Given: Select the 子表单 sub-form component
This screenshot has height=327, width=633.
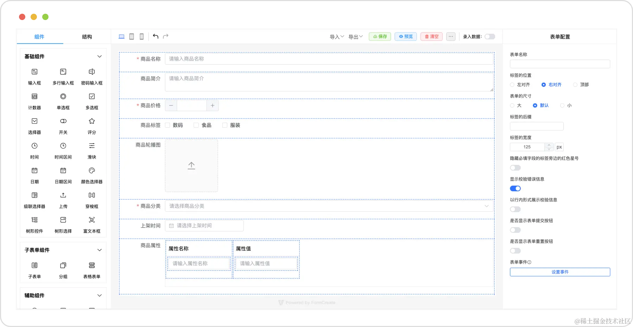Looking at the screenshot, I should (34, 270).
